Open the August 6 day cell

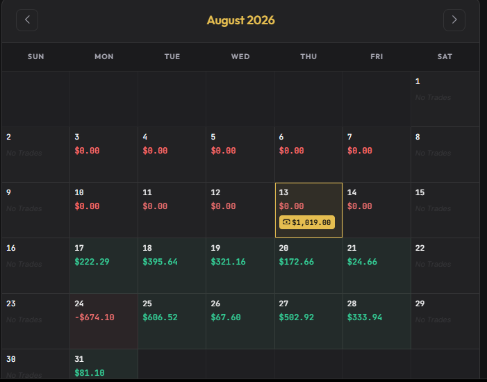(308, 155)
